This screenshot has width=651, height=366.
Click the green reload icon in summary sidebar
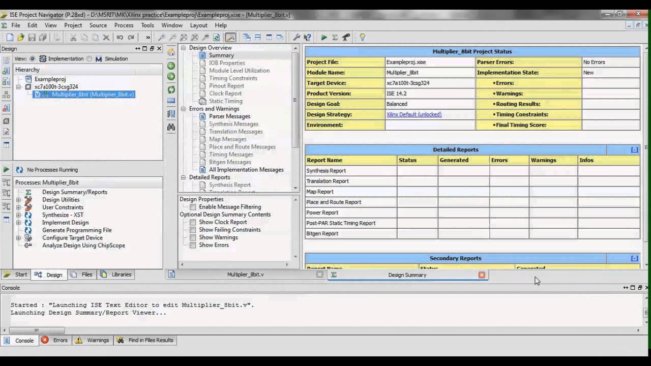point(171,89)
